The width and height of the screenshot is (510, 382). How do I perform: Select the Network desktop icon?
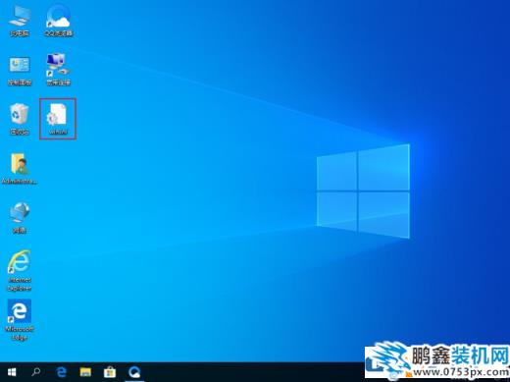coord(20,217)
